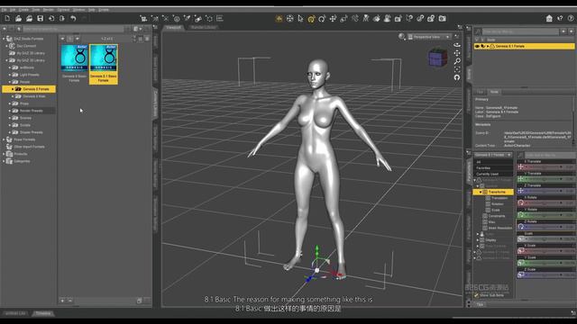Open the Create menu
This screenshot has width=577, height=324.
click(x=23, y=10)
